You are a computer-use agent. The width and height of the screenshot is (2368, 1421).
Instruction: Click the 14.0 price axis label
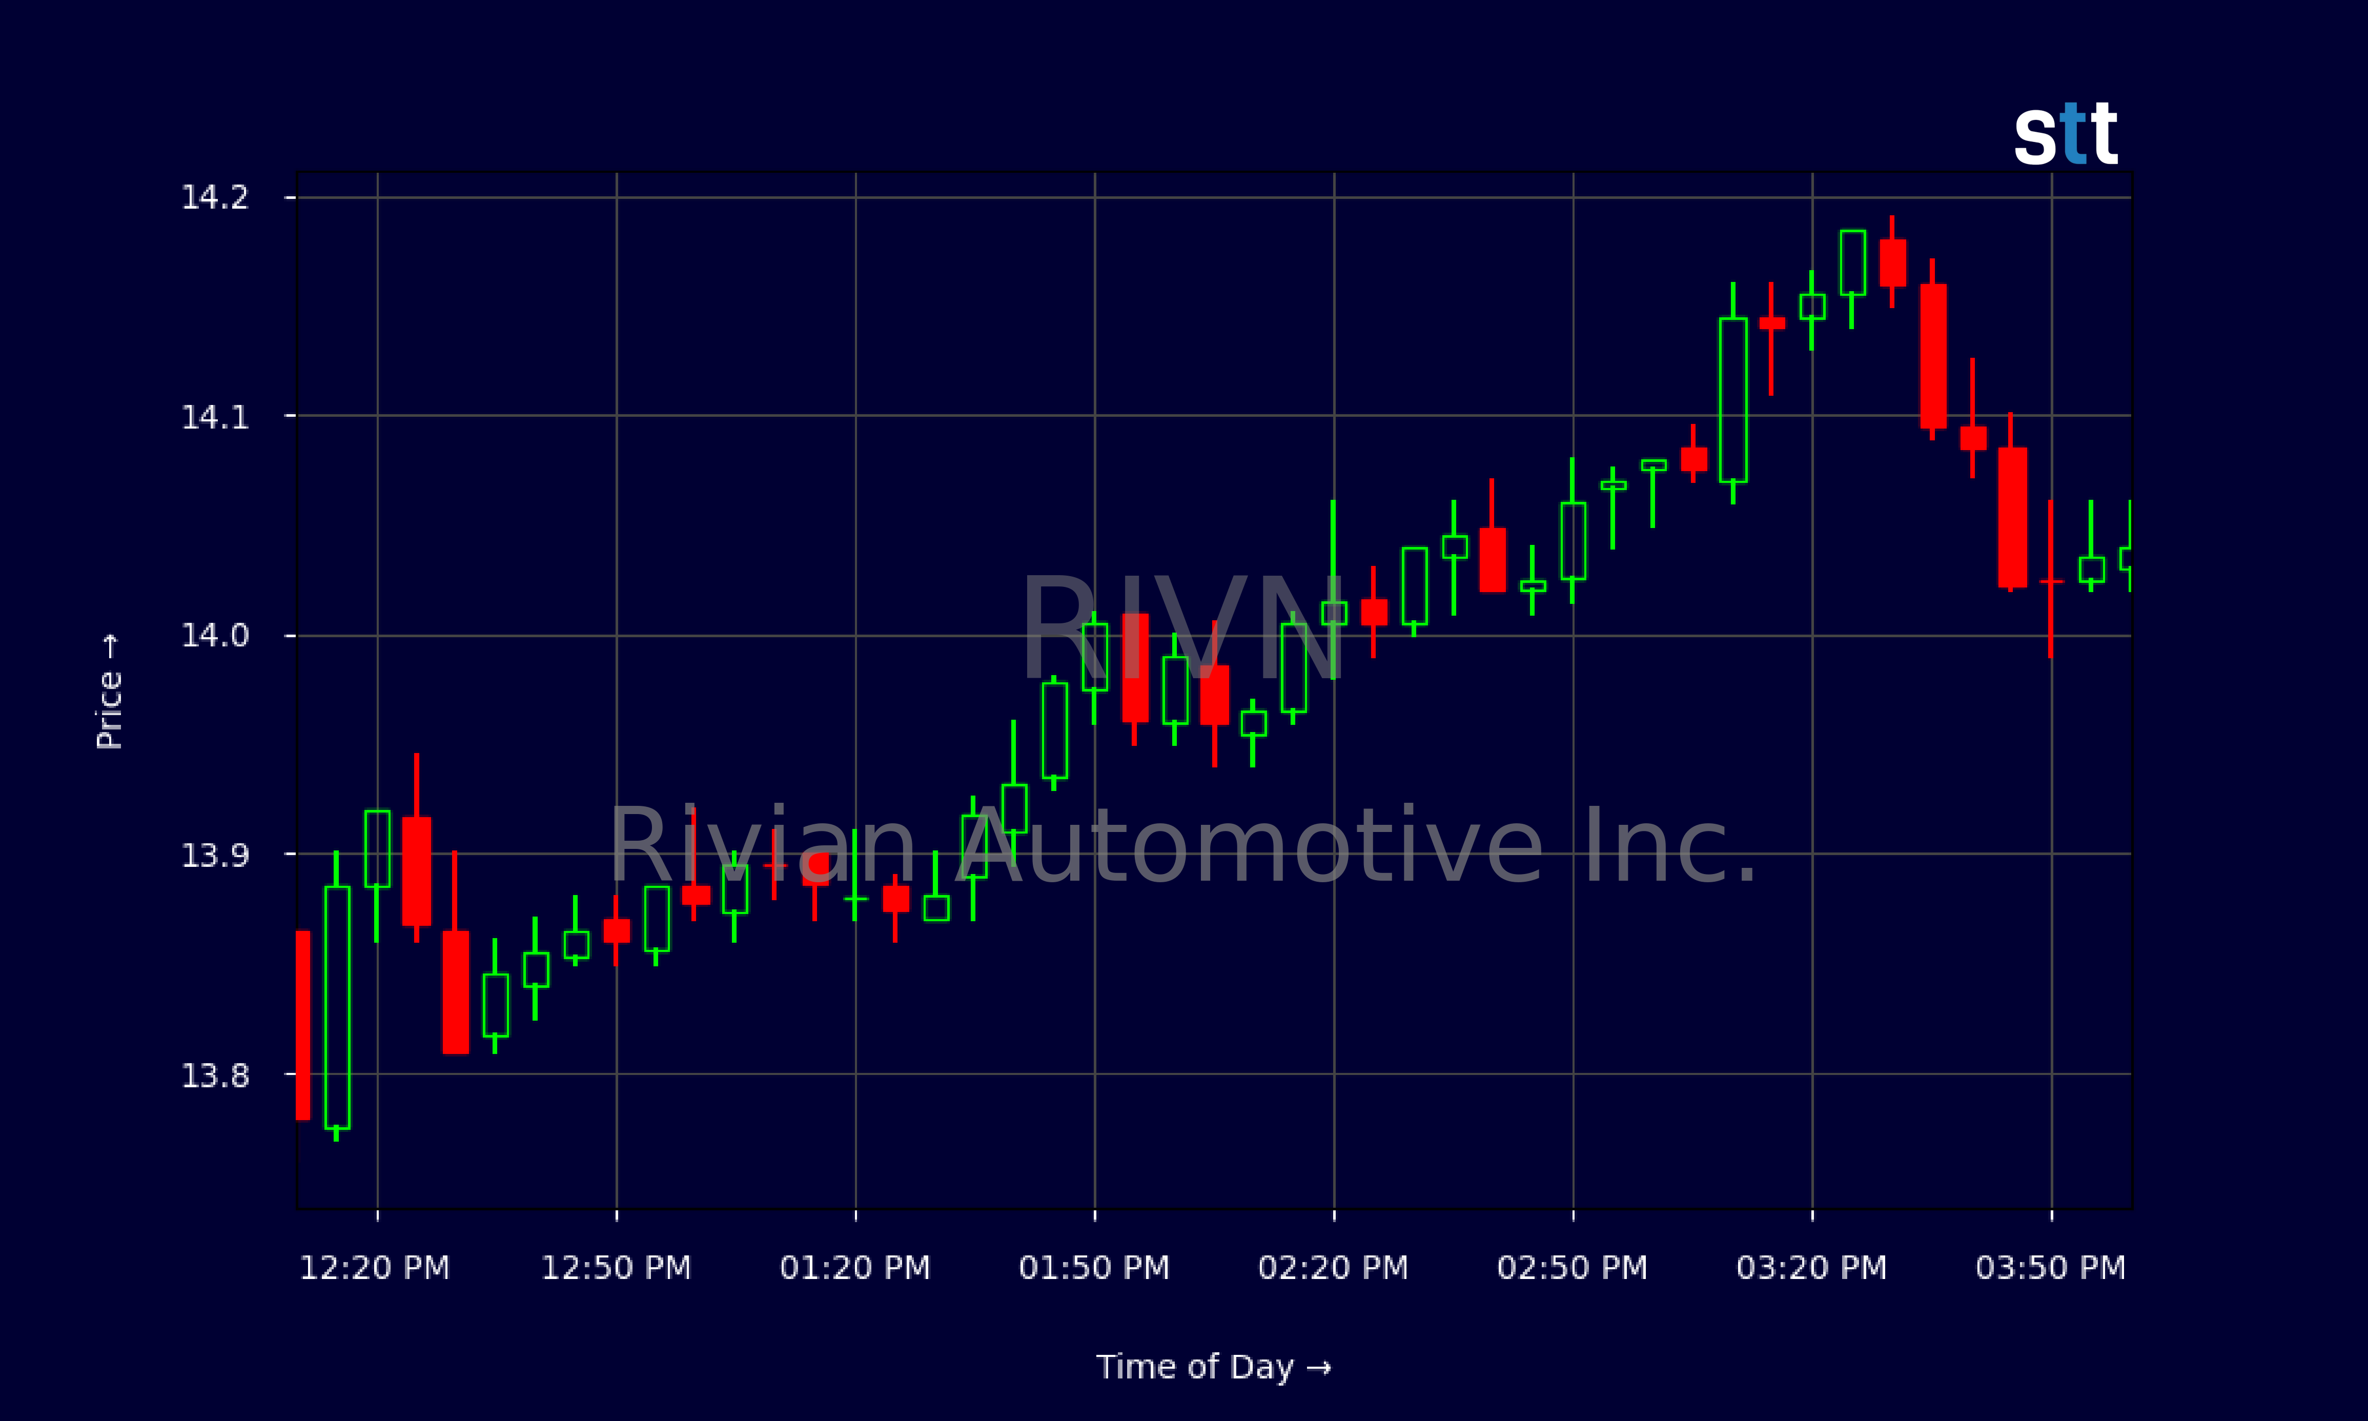coord(214,635)
